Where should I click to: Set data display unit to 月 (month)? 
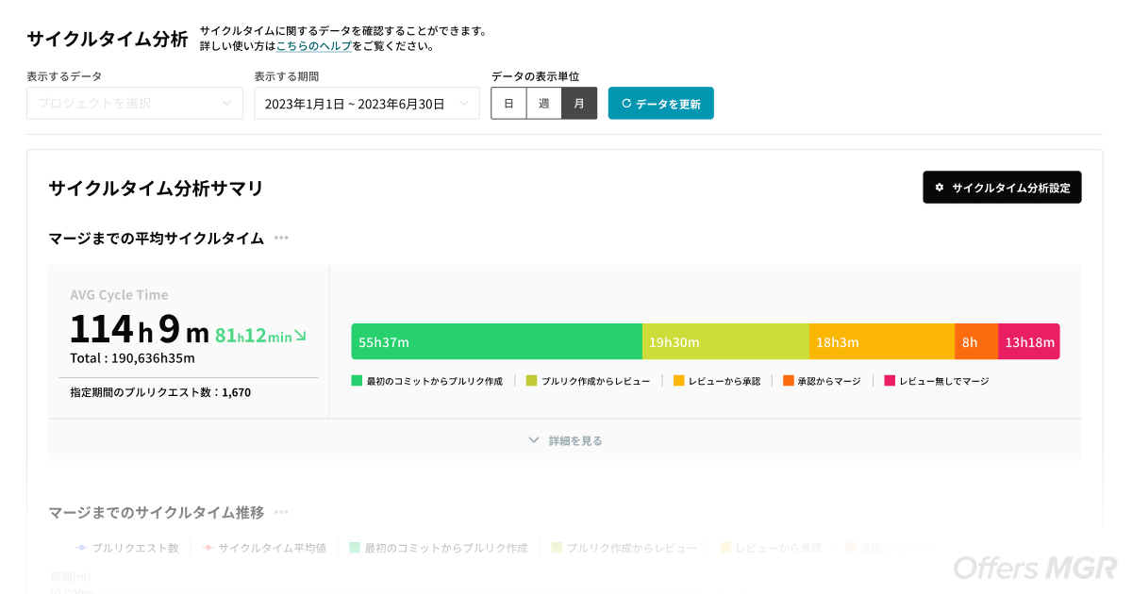[579, 104]
